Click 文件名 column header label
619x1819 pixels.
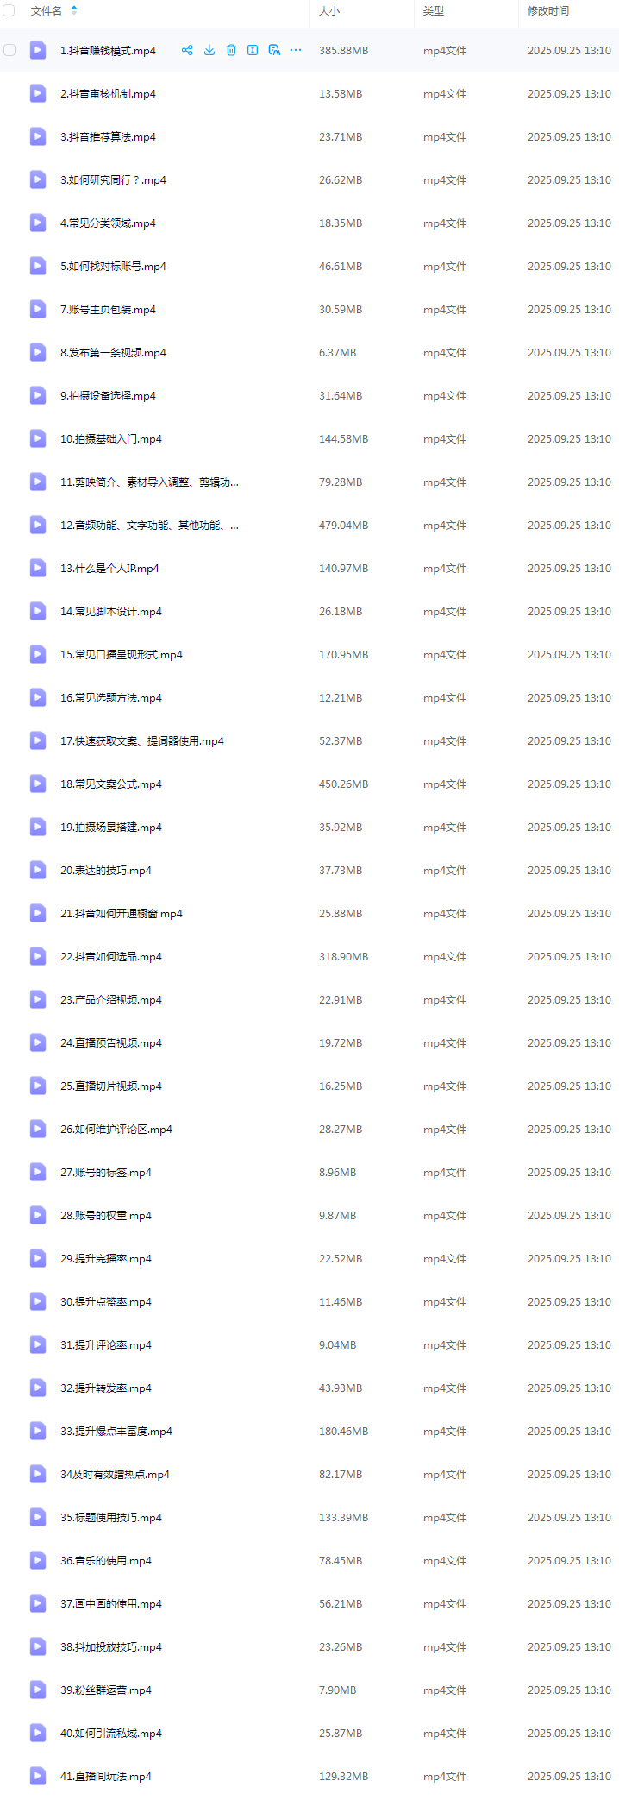47,11
